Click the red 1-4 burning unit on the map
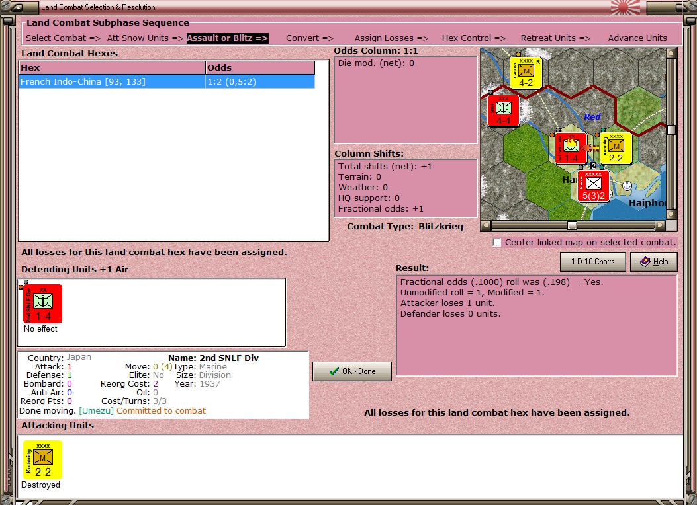This screenshot has height=505, width=697. [x=571, y=148]
